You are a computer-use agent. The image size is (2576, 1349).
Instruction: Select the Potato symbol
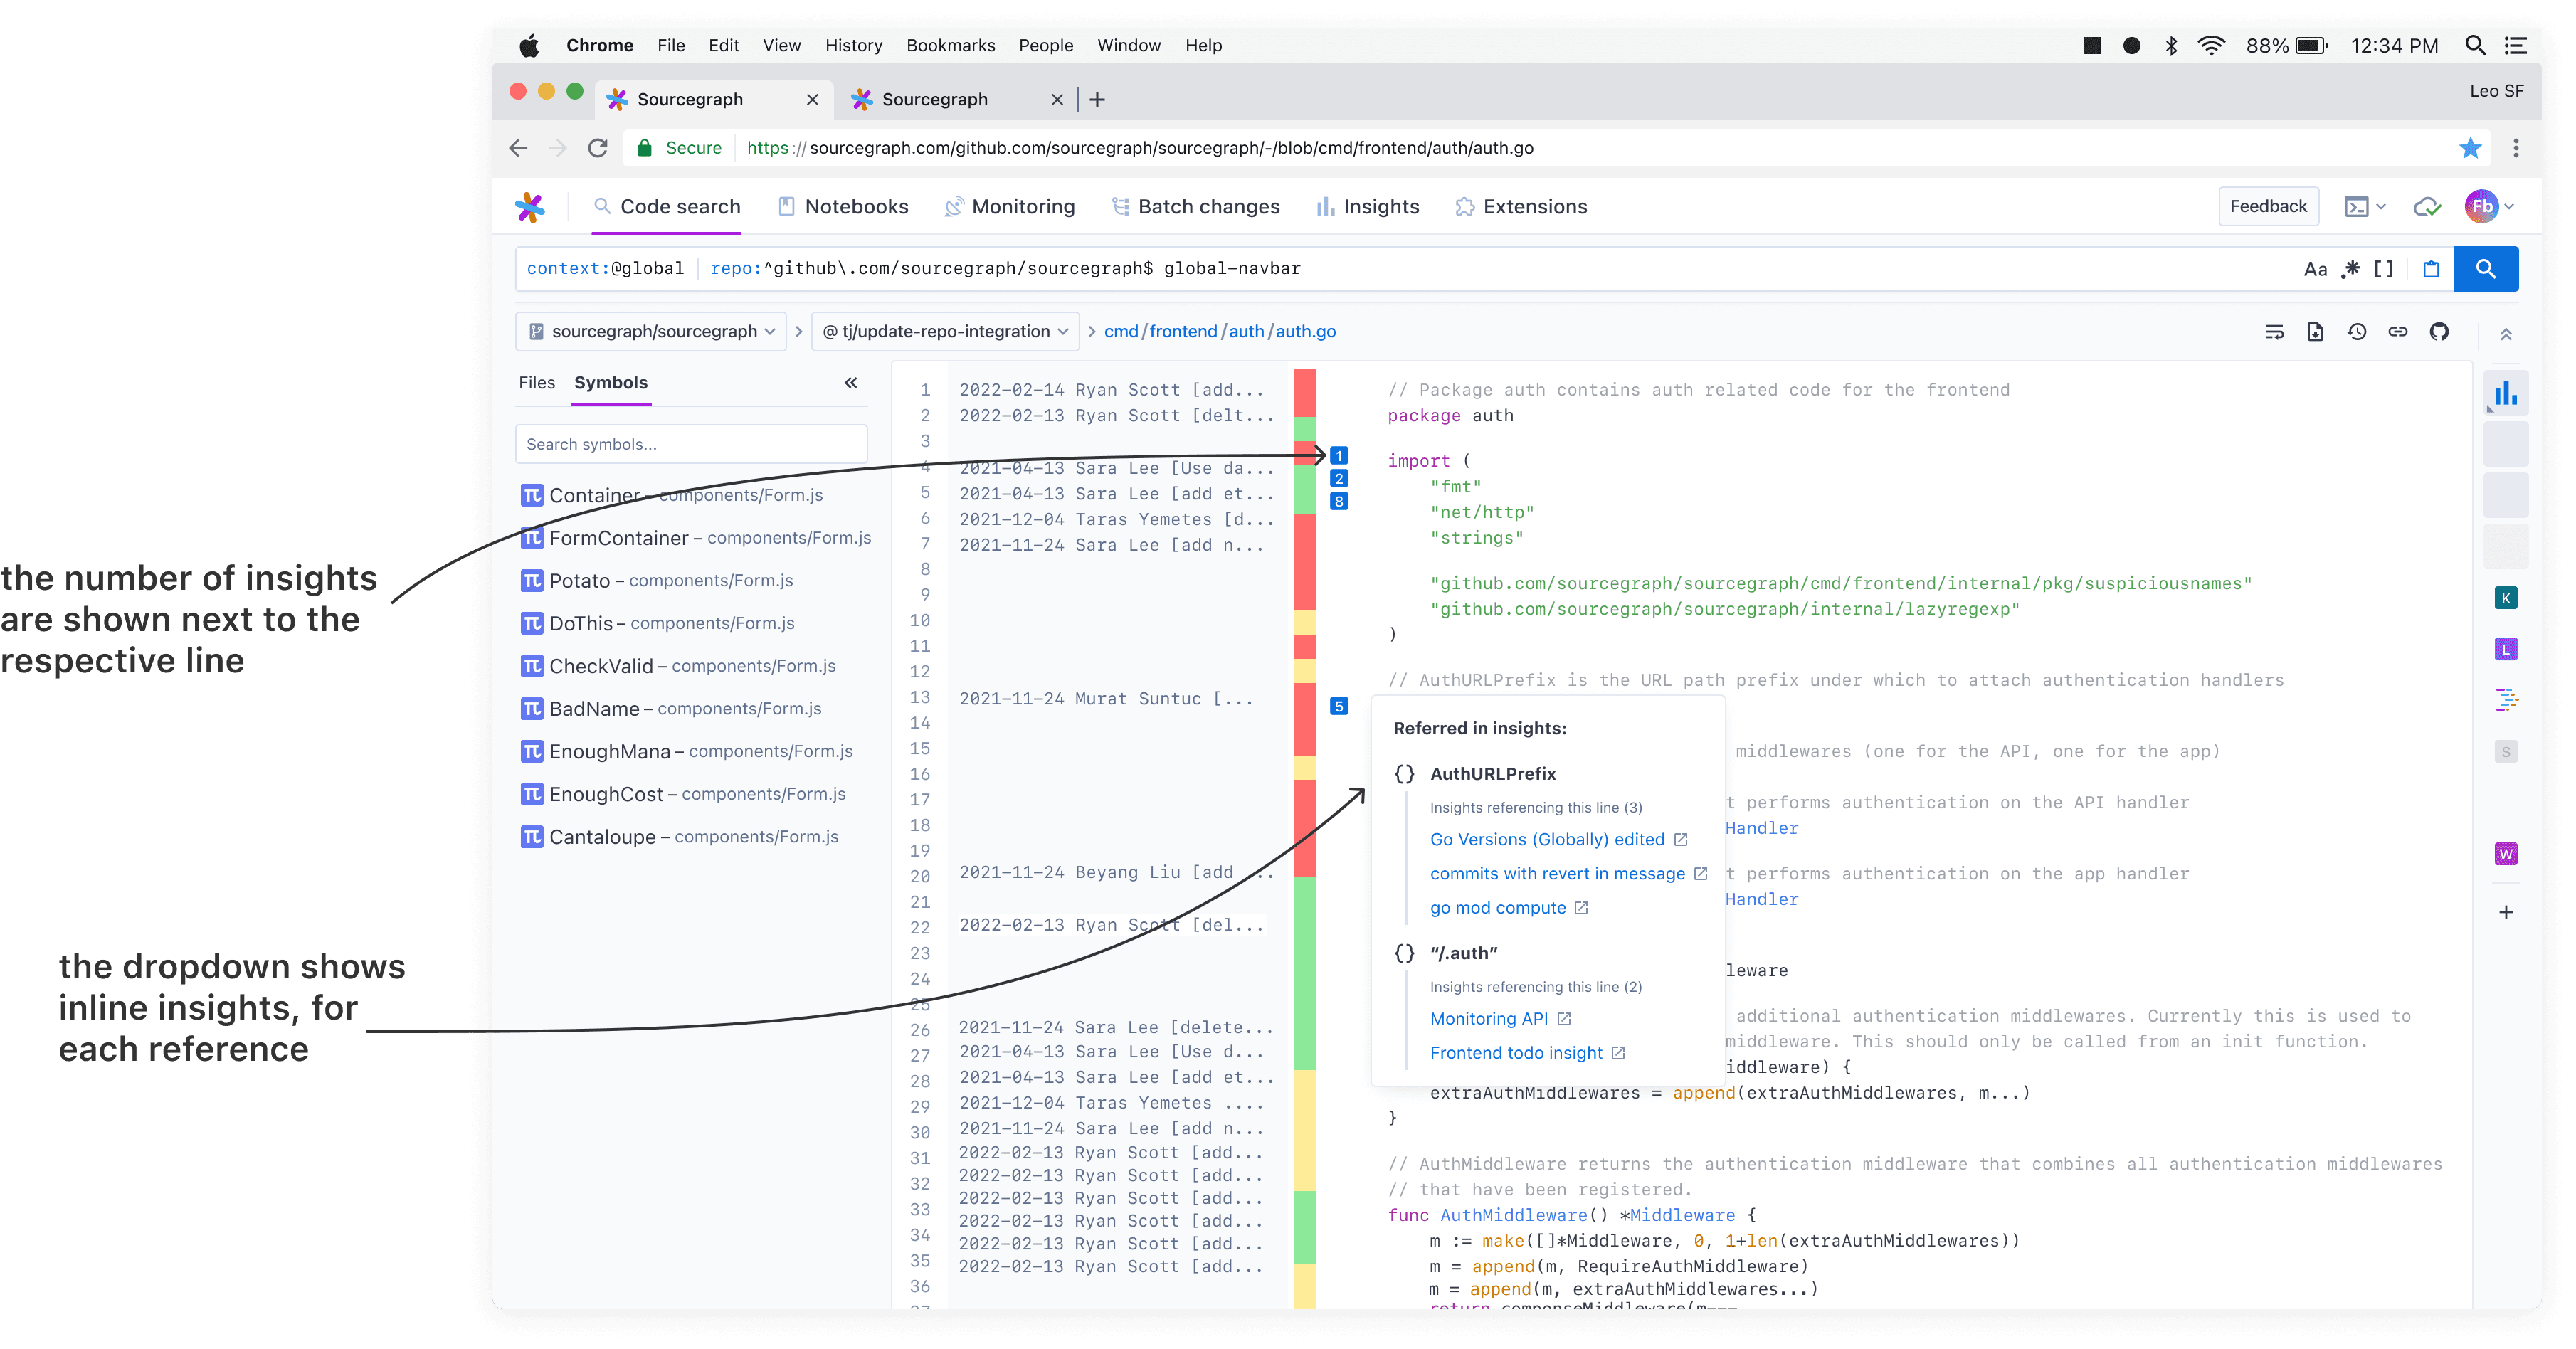pos(657,581)
